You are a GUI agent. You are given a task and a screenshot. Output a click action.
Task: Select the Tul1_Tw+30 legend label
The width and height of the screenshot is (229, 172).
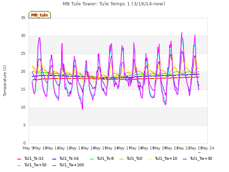click(201, 158)
